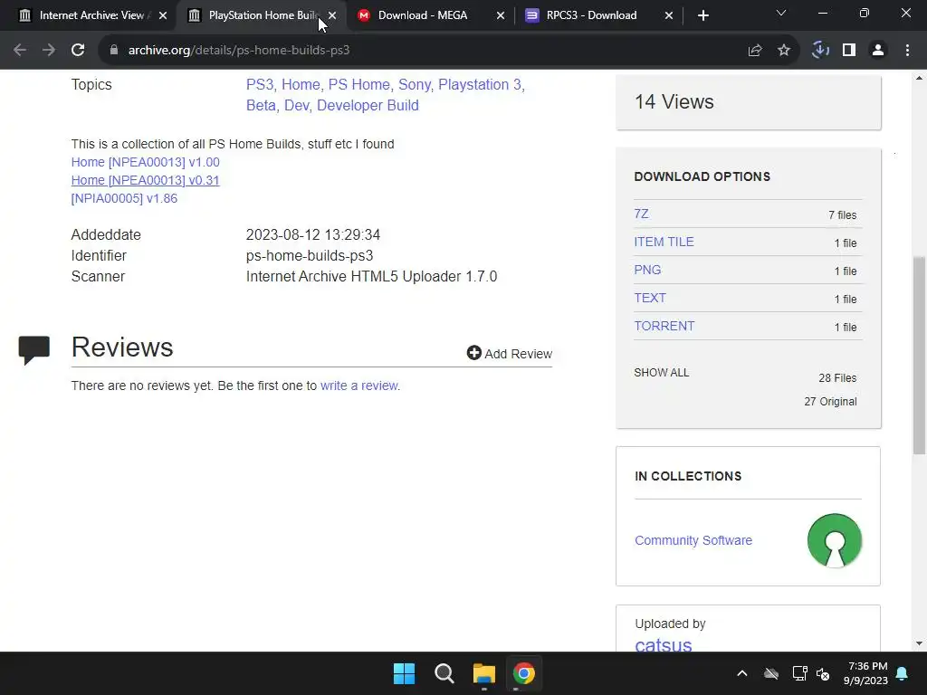The image size is (927, 695).
Task: Open Home [NPEA00013] v1.00 link
Action: pyautogui.click(x=146, y=162)
